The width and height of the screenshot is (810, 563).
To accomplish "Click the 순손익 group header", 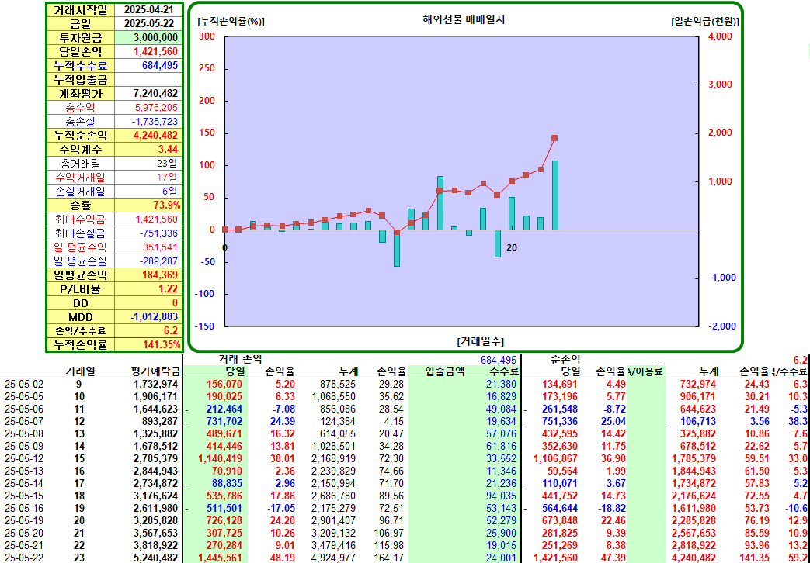I will 567,359.
